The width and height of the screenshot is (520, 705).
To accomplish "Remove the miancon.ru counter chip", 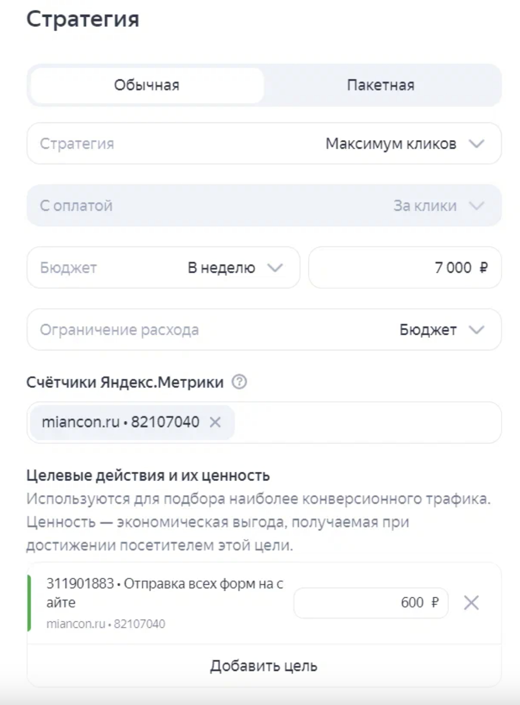I will tap(215, 422).
